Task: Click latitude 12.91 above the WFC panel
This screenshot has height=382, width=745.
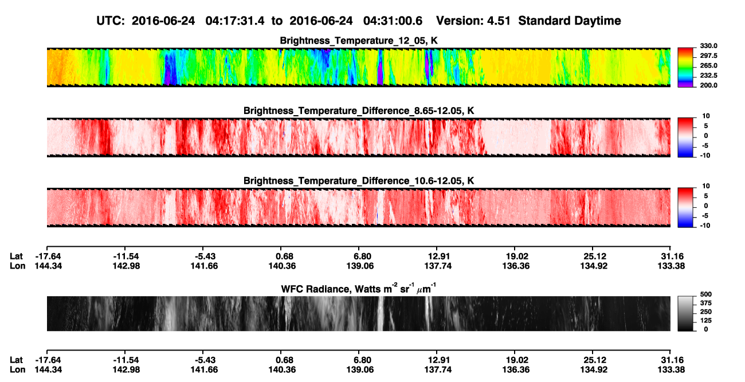Action: [437, 256]
